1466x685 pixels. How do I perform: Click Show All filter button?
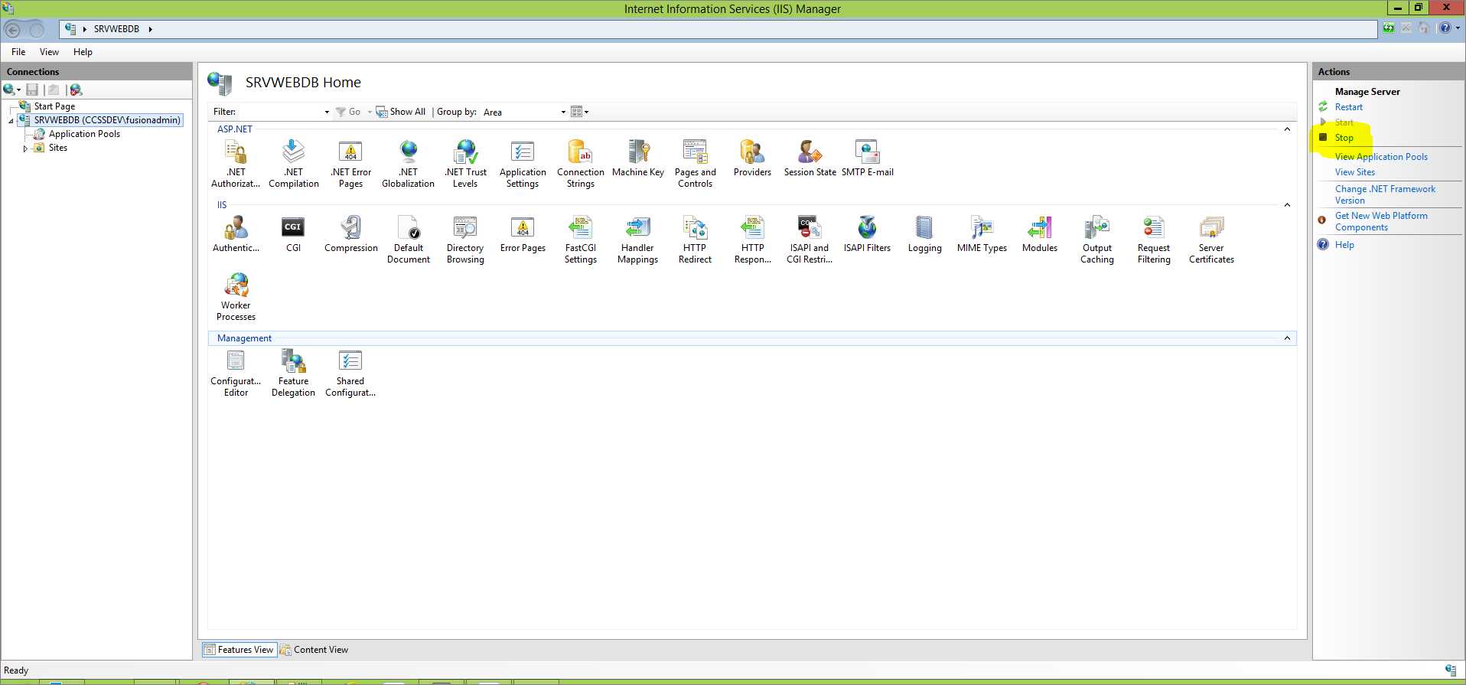(401, 112)
